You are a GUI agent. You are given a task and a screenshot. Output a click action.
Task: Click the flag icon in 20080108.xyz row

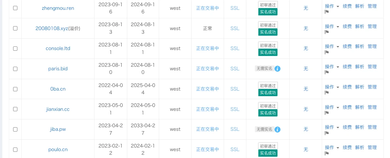(327, 32)
